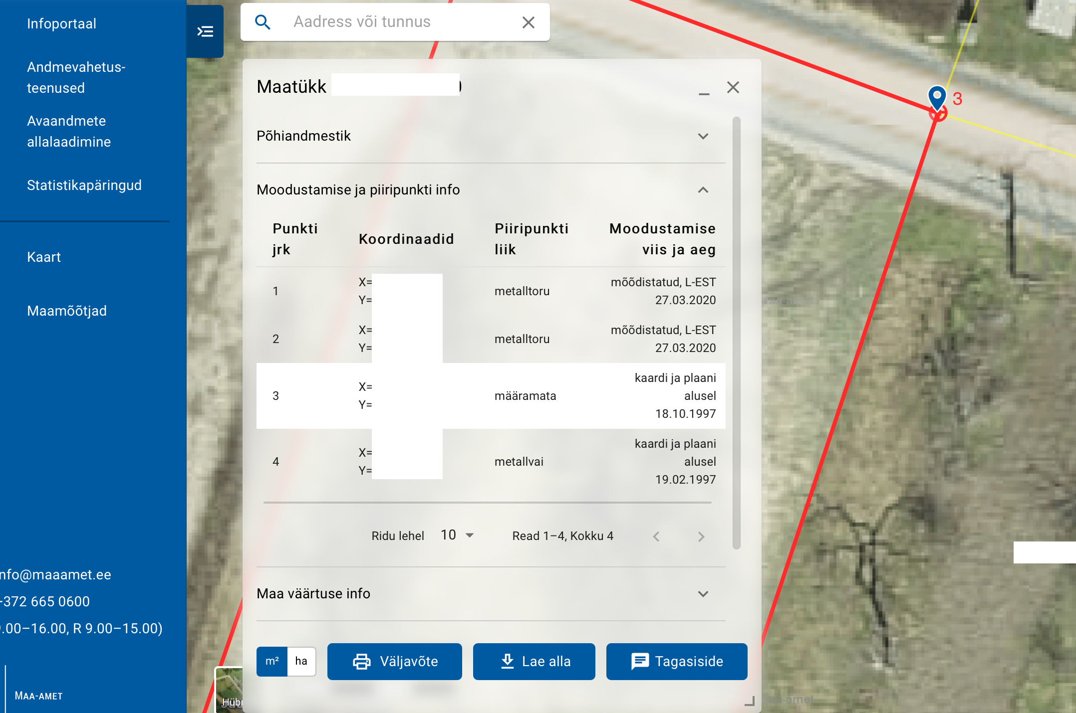Image resolution: width=1076 pixels, height=713 pixels.
Task: Go to previous table page arrow
Action: (x=656, y=536)
